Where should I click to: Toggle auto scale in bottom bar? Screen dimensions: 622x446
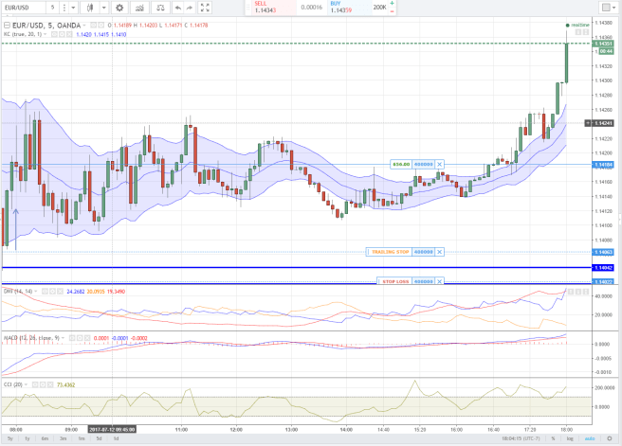point(589,438)
